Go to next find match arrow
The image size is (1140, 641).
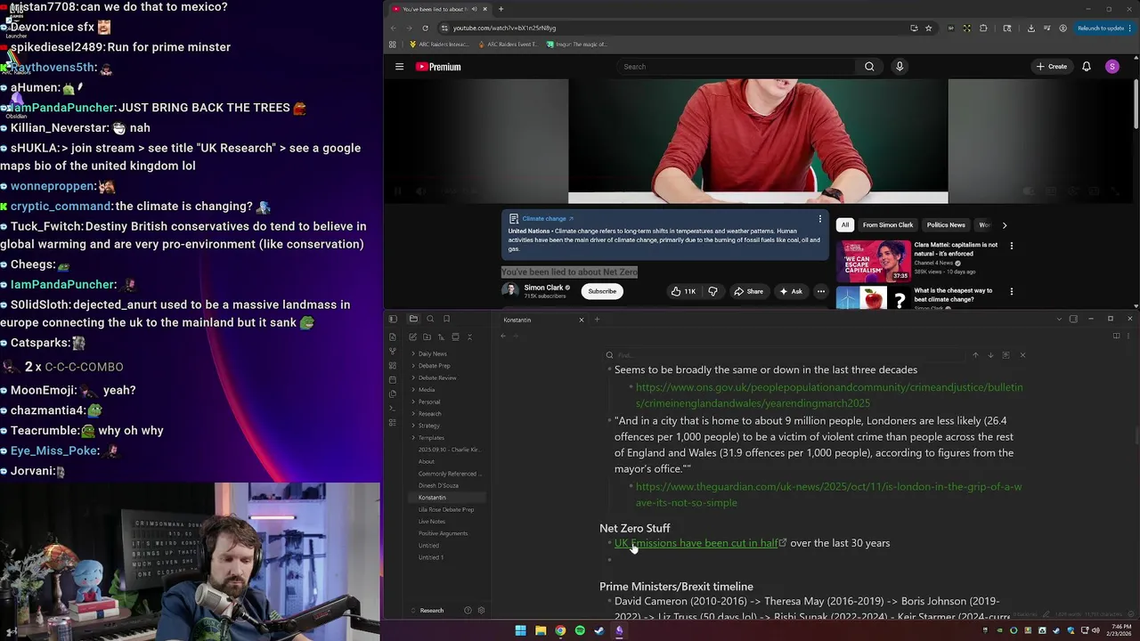point(990,355)
